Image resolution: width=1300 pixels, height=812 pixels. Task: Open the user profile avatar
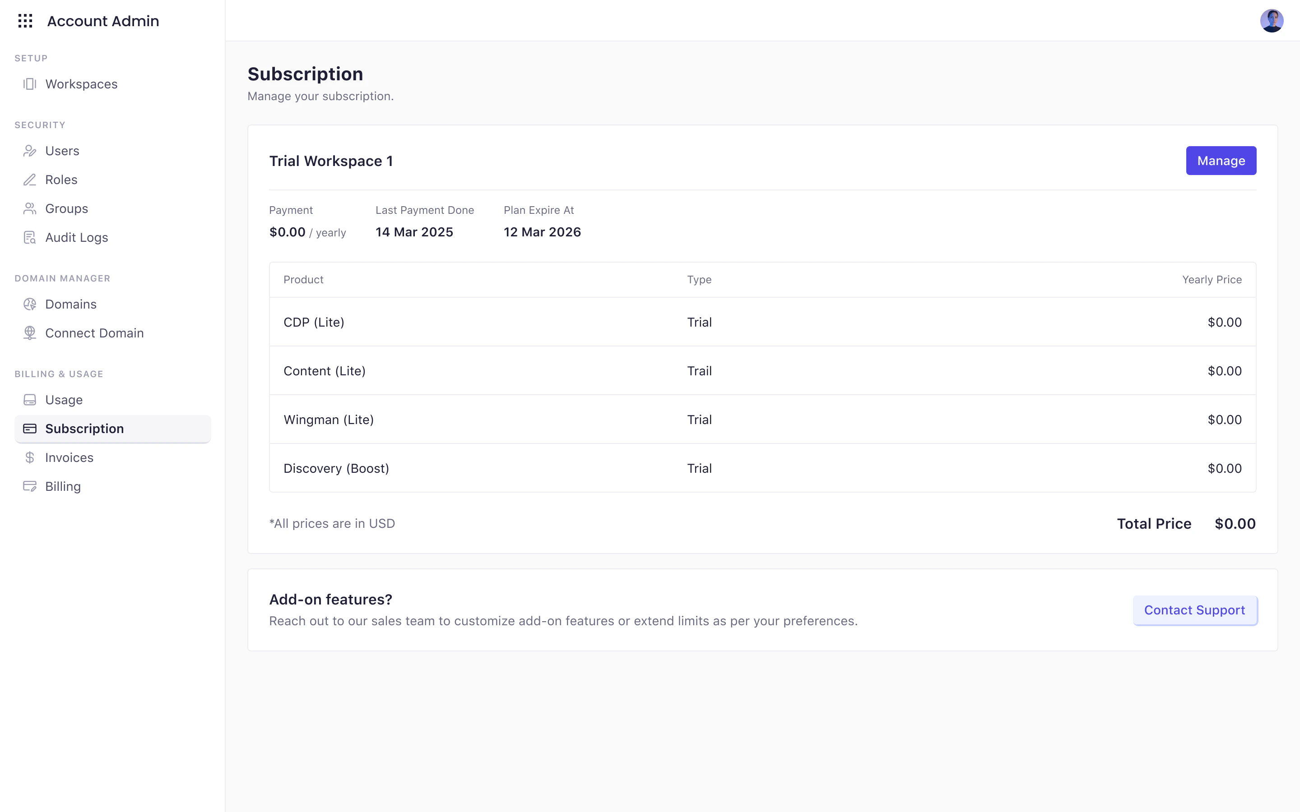pos(1271,21)
